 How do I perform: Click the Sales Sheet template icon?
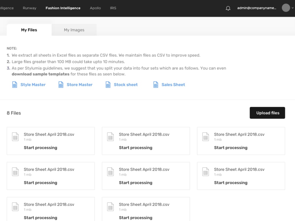tap(155, 85)
